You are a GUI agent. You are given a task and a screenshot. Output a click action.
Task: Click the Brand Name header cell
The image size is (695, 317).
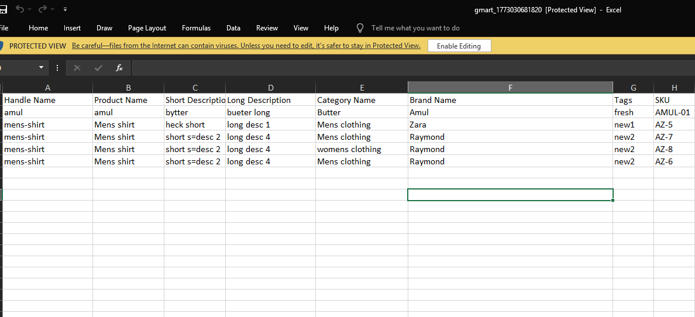(511, 100)
